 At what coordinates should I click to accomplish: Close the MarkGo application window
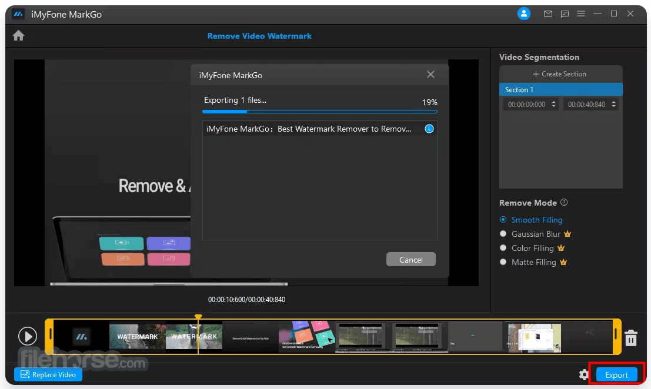point(630,14)
